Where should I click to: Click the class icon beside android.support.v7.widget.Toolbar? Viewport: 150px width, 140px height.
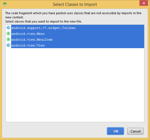(x=8, y=28)
